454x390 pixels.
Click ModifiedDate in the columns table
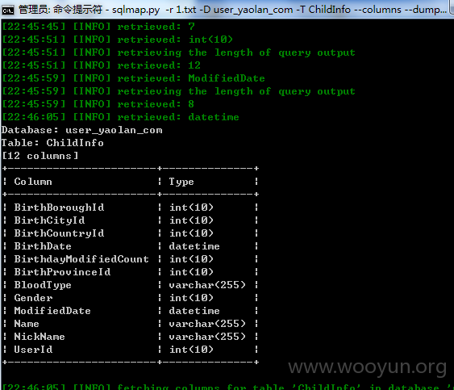[52, 311]
